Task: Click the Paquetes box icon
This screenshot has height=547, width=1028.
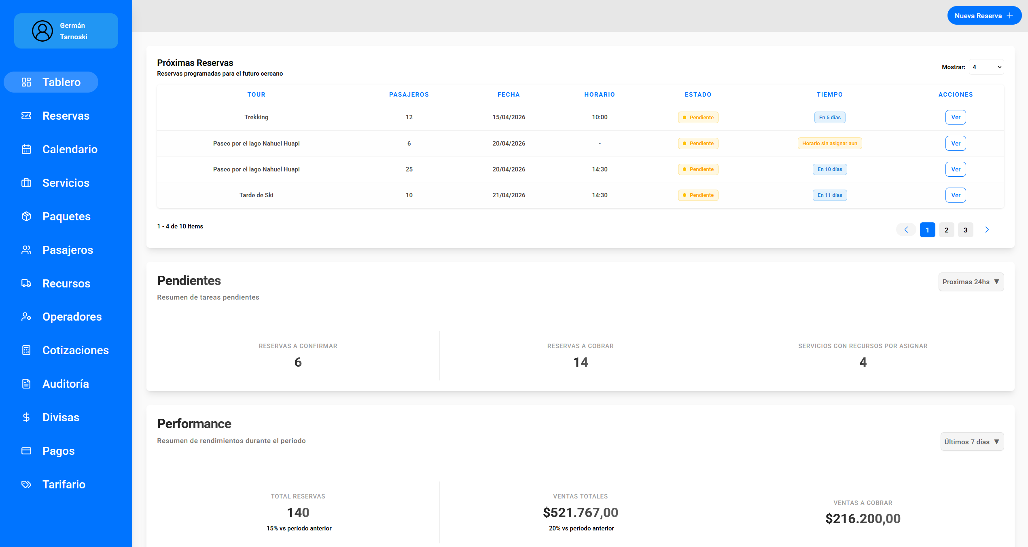Action: click(x=26, y=216)
